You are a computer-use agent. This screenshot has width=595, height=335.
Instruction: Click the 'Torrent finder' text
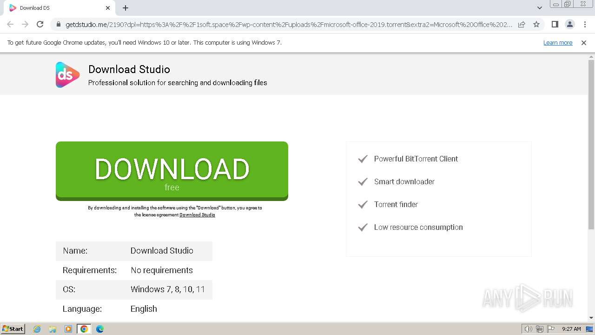coord(396,204)
